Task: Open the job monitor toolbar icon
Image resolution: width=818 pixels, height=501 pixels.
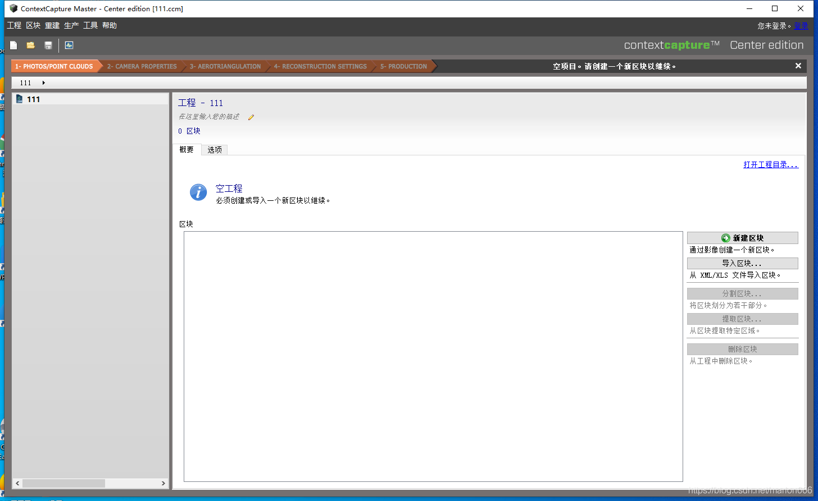Action: (69, 45)
